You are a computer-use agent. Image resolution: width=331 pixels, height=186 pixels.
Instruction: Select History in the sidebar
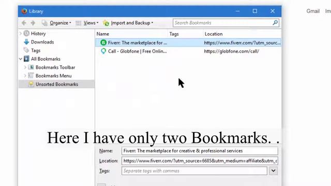[38, 34]
